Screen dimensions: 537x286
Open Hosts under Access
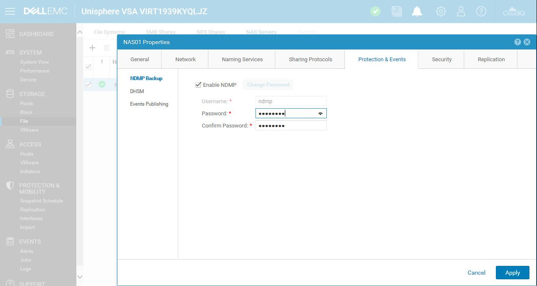26,154
